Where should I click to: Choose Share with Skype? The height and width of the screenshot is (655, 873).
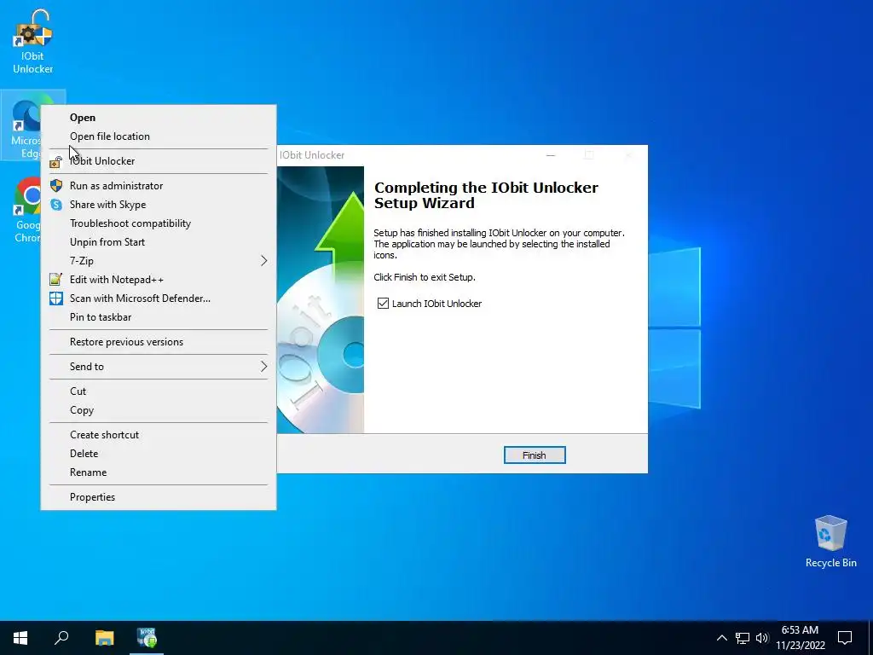[x=159, y=205]
